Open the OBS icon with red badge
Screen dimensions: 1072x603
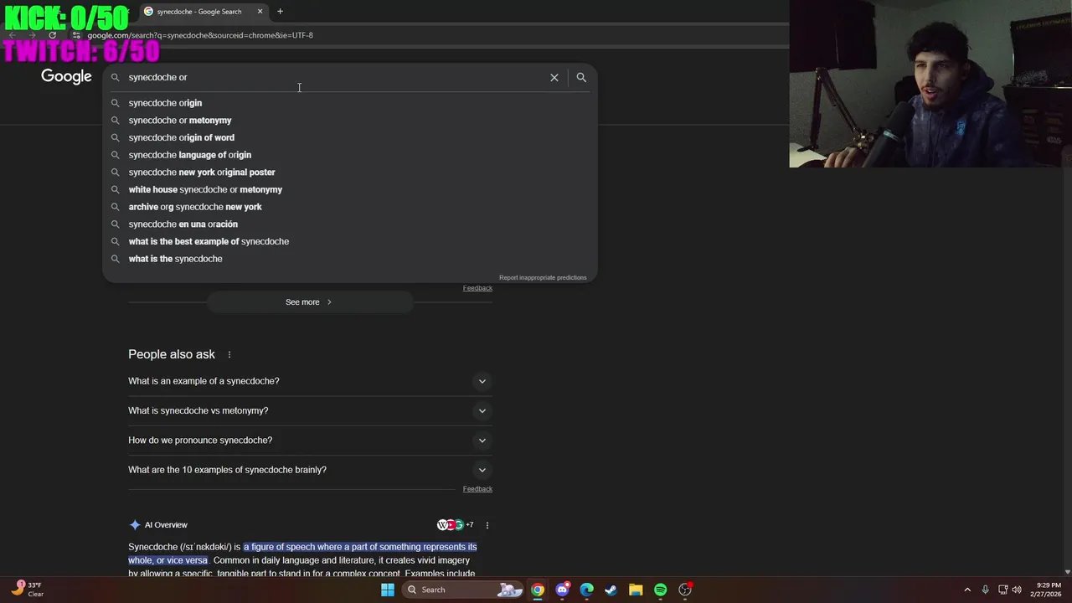pyautogui.click(x=685, y=590)
